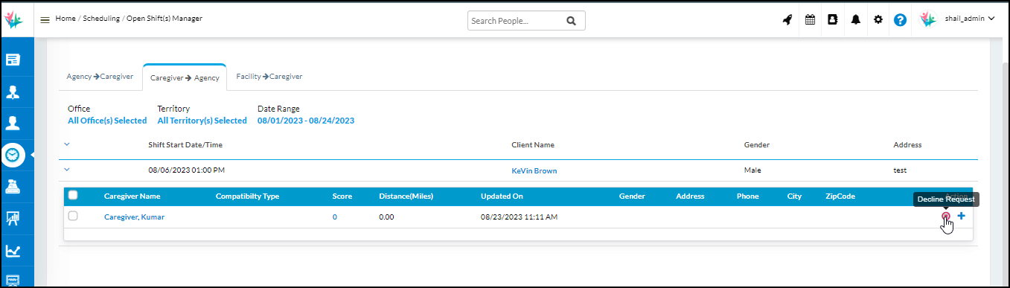The image size is (1010, 288).
Task: Open the contacts book icon in header
Action: click(833, 20)
